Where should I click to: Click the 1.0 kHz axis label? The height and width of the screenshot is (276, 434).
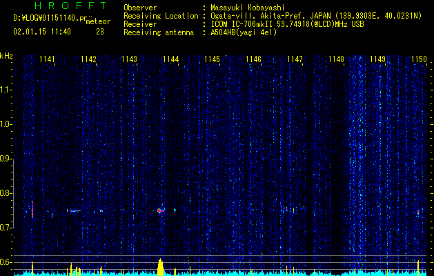(x=6, y=124)
